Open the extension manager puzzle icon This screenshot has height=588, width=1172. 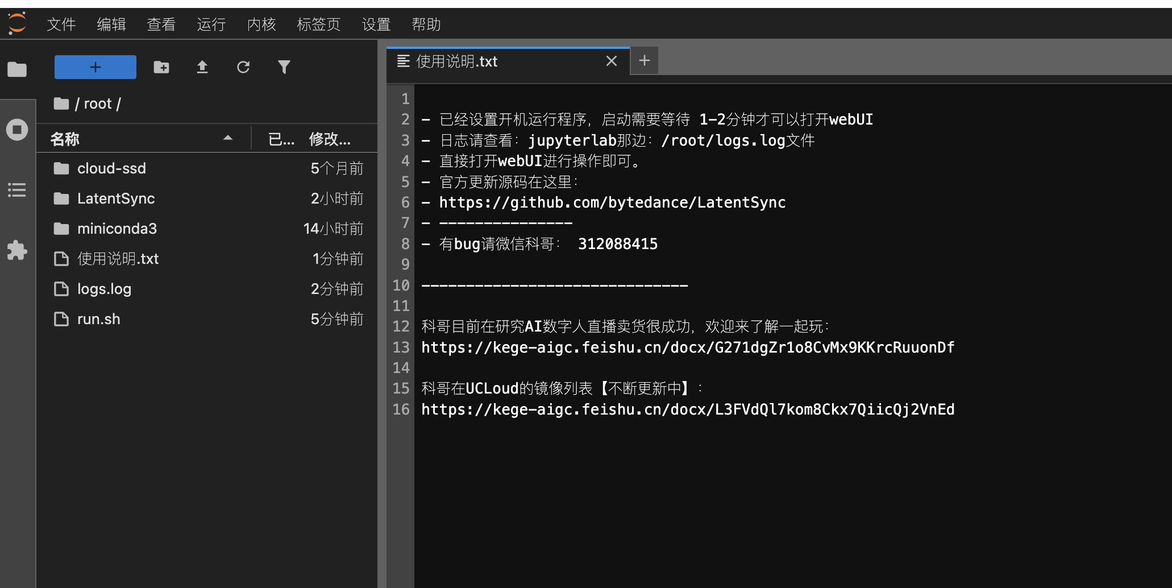tap(17, 250)
